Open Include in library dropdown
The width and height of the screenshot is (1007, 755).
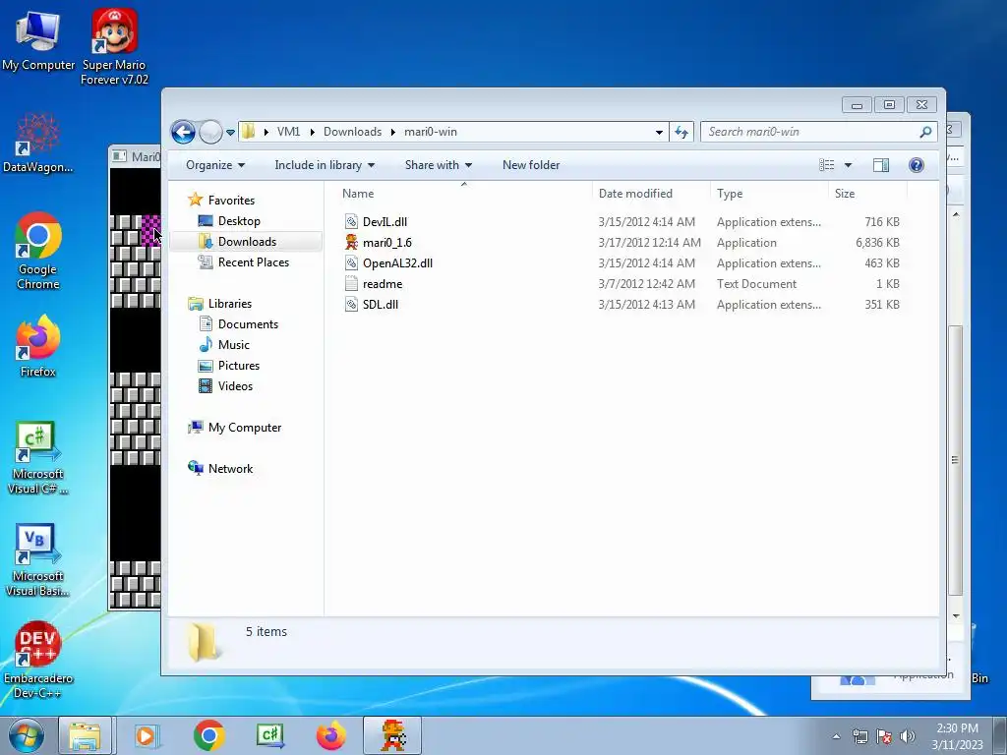click(325, 165)
